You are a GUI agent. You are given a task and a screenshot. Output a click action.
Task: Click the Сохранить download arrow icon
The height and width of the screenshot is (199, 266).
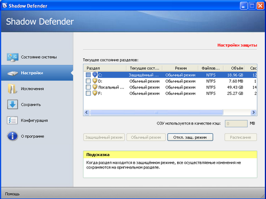pyautogui.click(x=12, y=105)
